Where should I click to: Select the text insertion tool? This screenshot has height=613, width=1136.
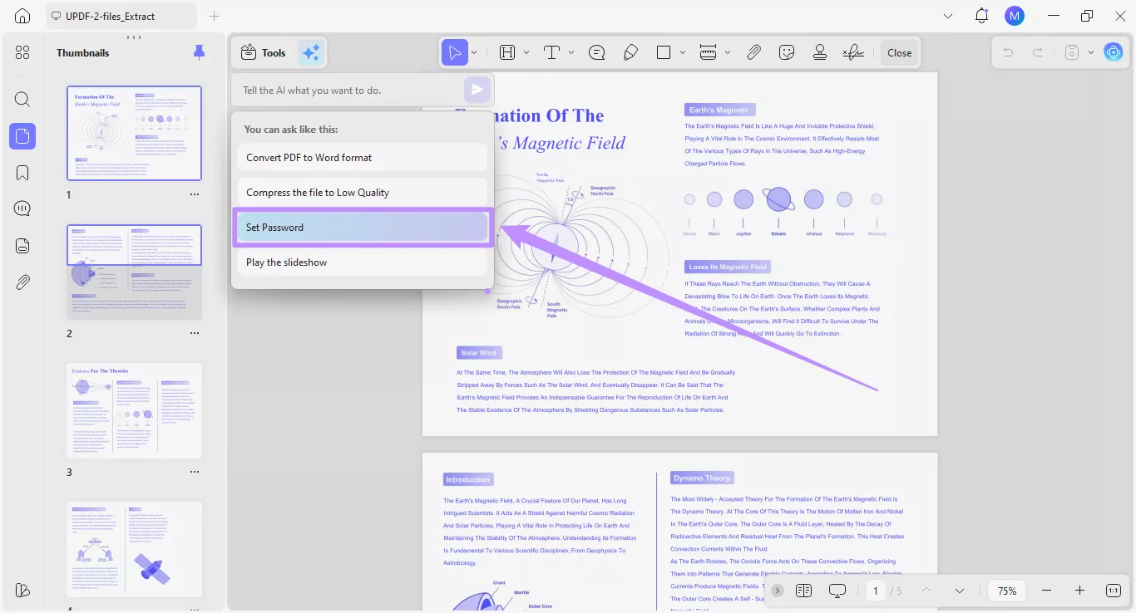(x=551, y=52)
